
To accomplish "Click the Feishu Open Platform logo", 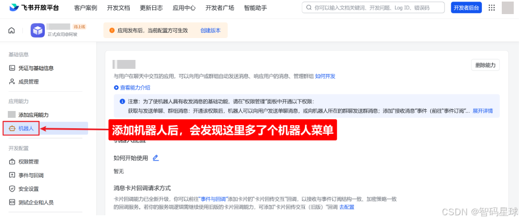I will [x=34, y=8].
